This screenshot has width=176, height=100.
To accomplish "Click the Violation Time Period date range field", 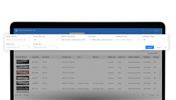I will (73, 40).
